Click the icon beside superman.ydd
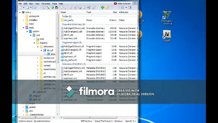This screenshot has height=123, width=218. click(x=62, y=38)
